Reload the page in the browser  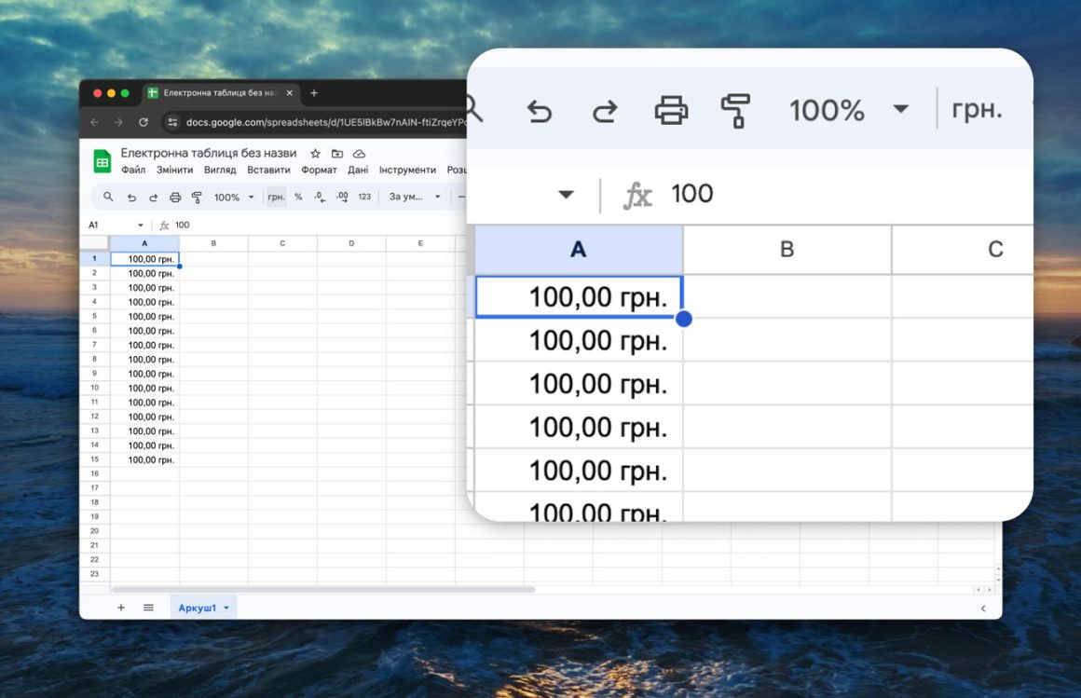[x=144, y=122]
